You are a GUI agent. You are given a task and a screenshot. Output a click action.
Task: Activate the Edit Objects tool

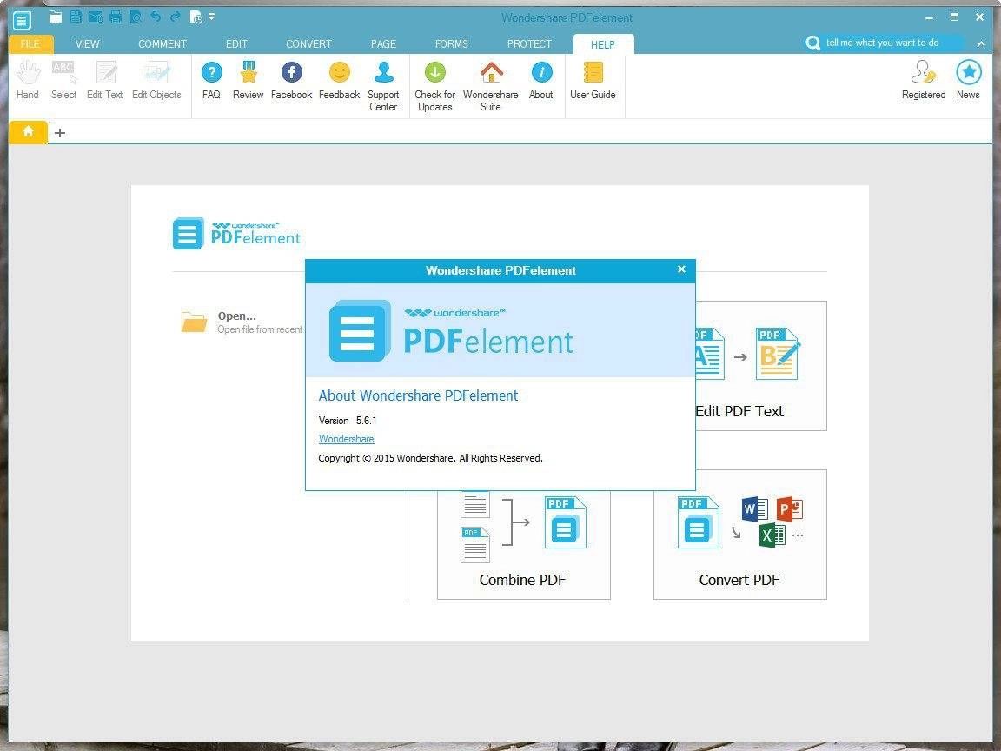(156, 81)
